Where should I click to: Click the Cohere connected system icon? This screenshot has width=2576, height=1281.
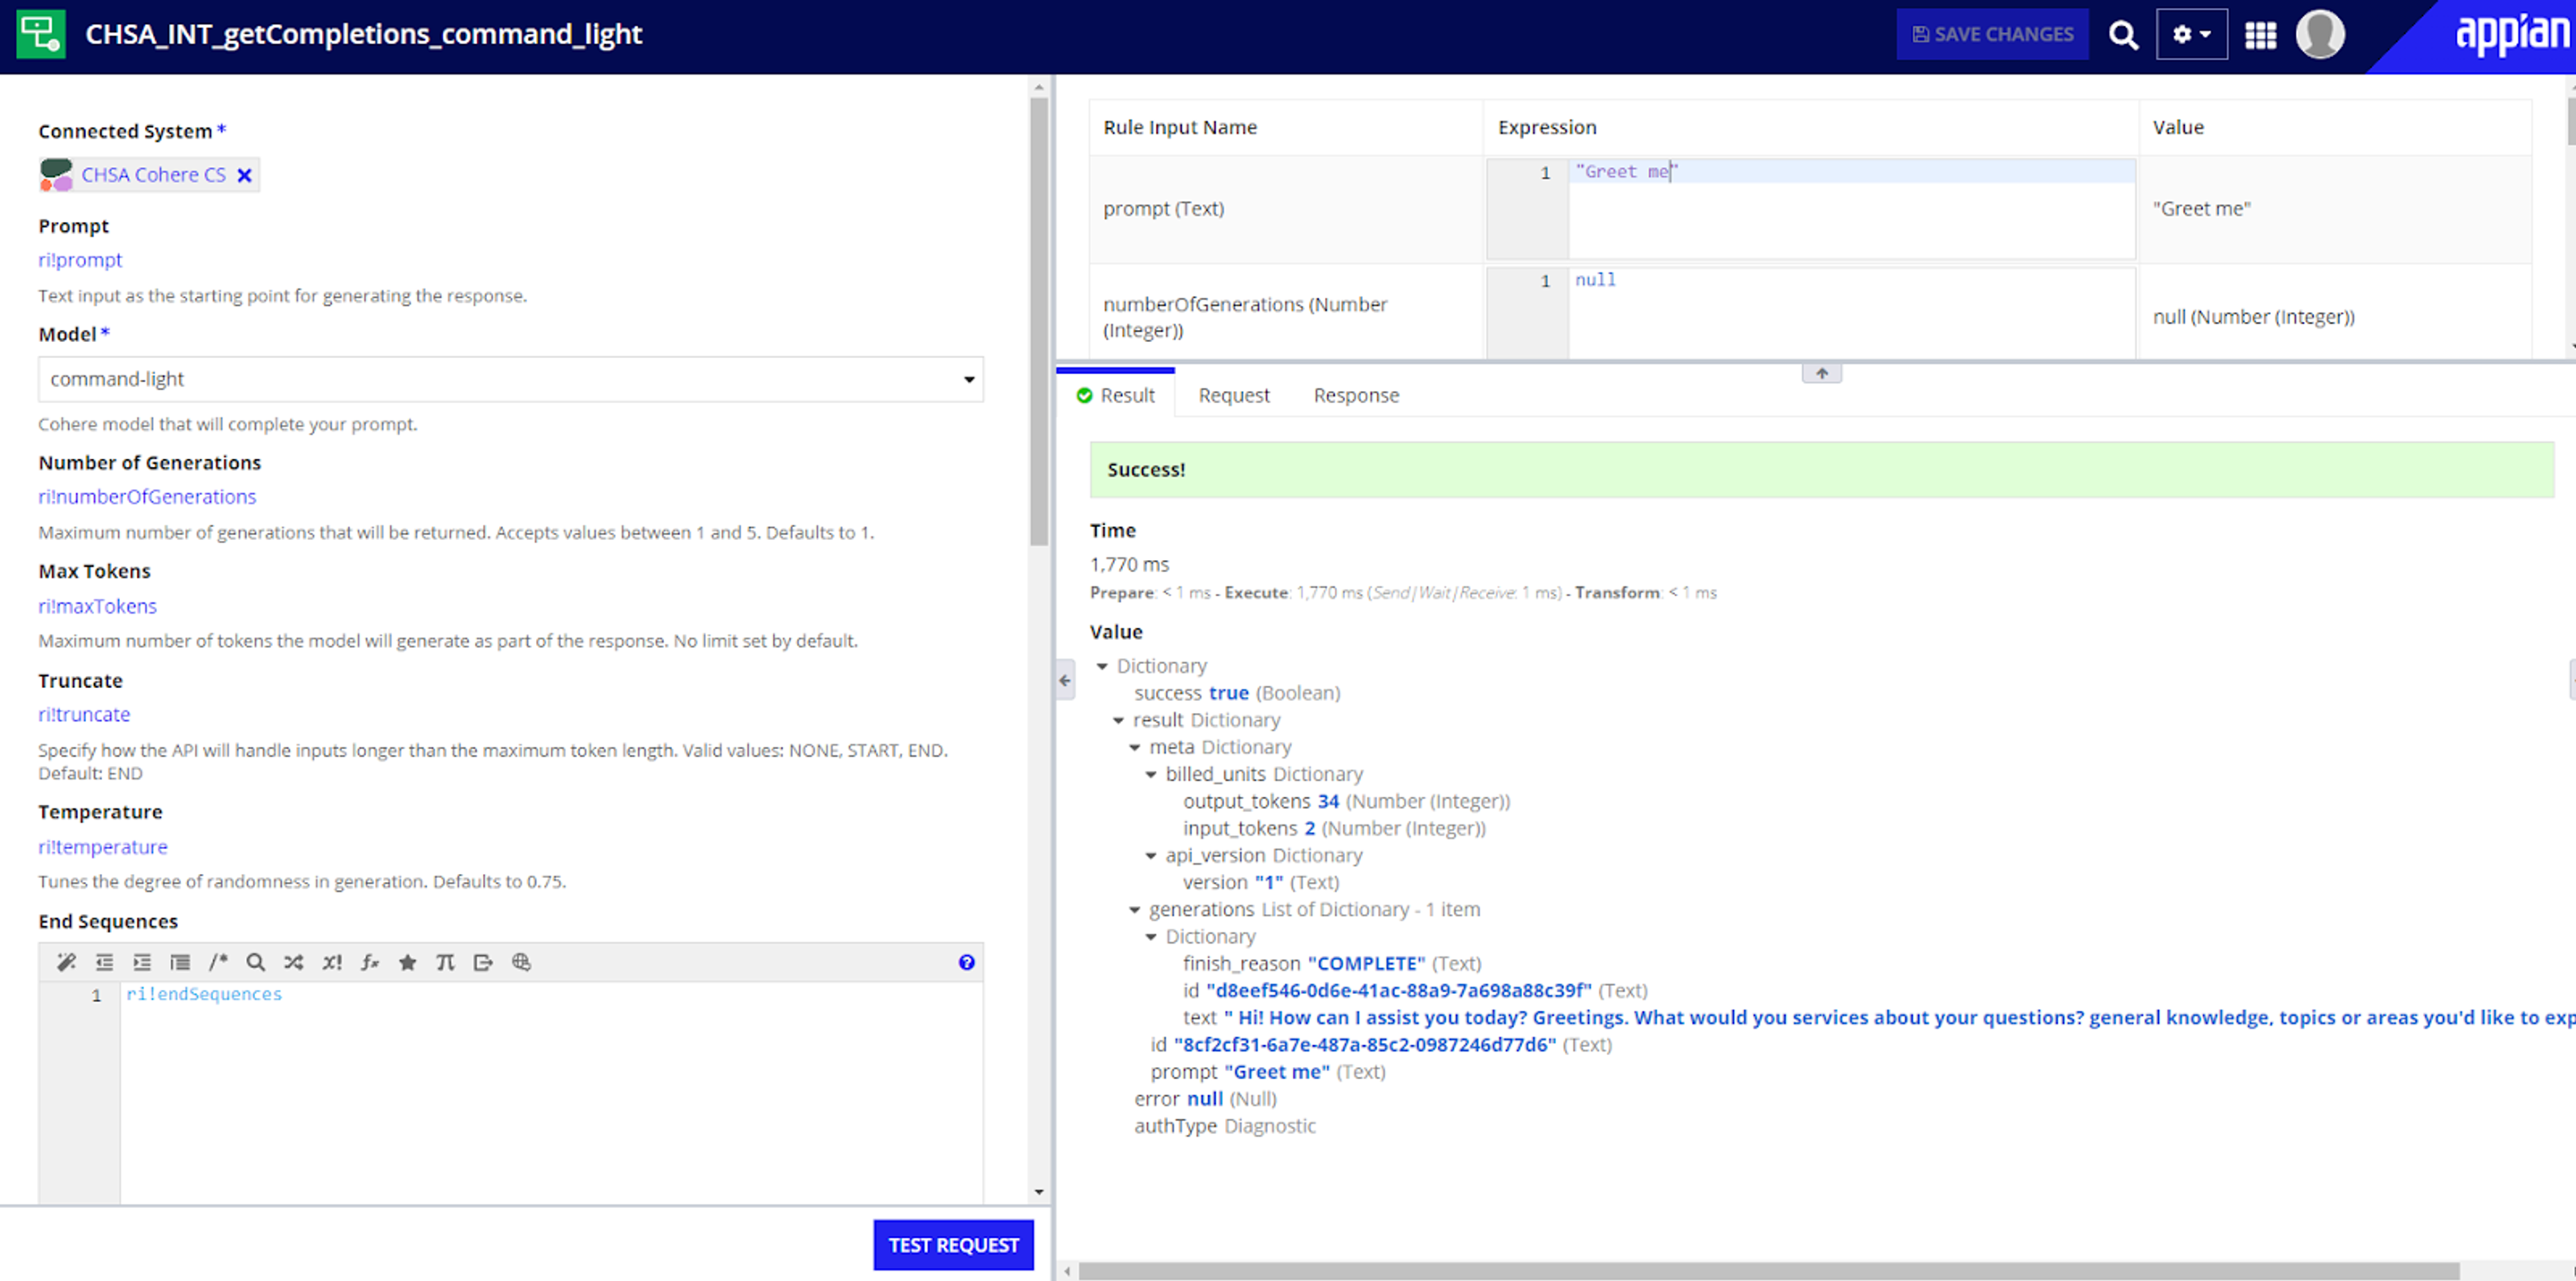(56, 175)
